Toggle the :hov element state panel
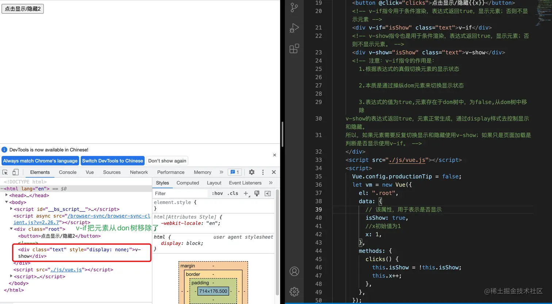552x304 pixels. coord(217,194)
